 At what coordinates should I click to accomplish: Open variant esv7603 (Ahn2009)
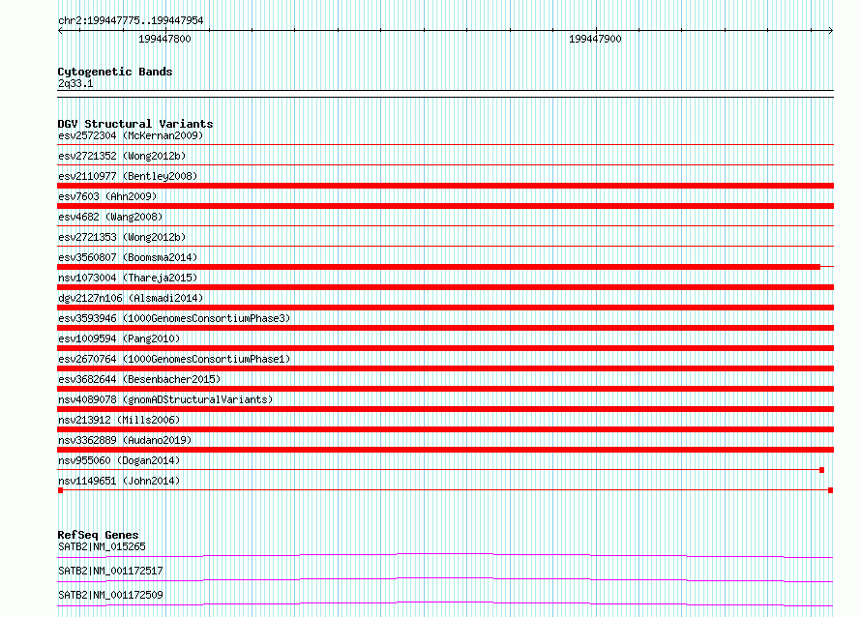pyautogui.click(x=107, y=196)
